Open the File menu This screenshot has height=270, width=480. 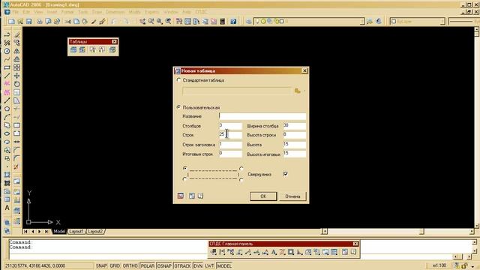(x=16, y=12)
